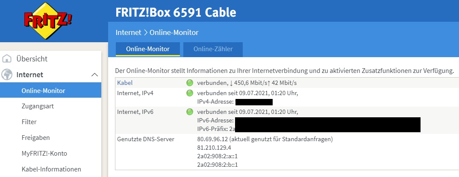Open the Kabel link
Viewport: 459px width, 177px height.
coord(125,83)
